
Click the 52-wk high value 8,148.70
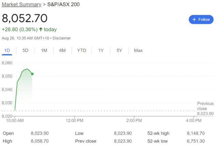pyautogui.click(x=196, y=133)
